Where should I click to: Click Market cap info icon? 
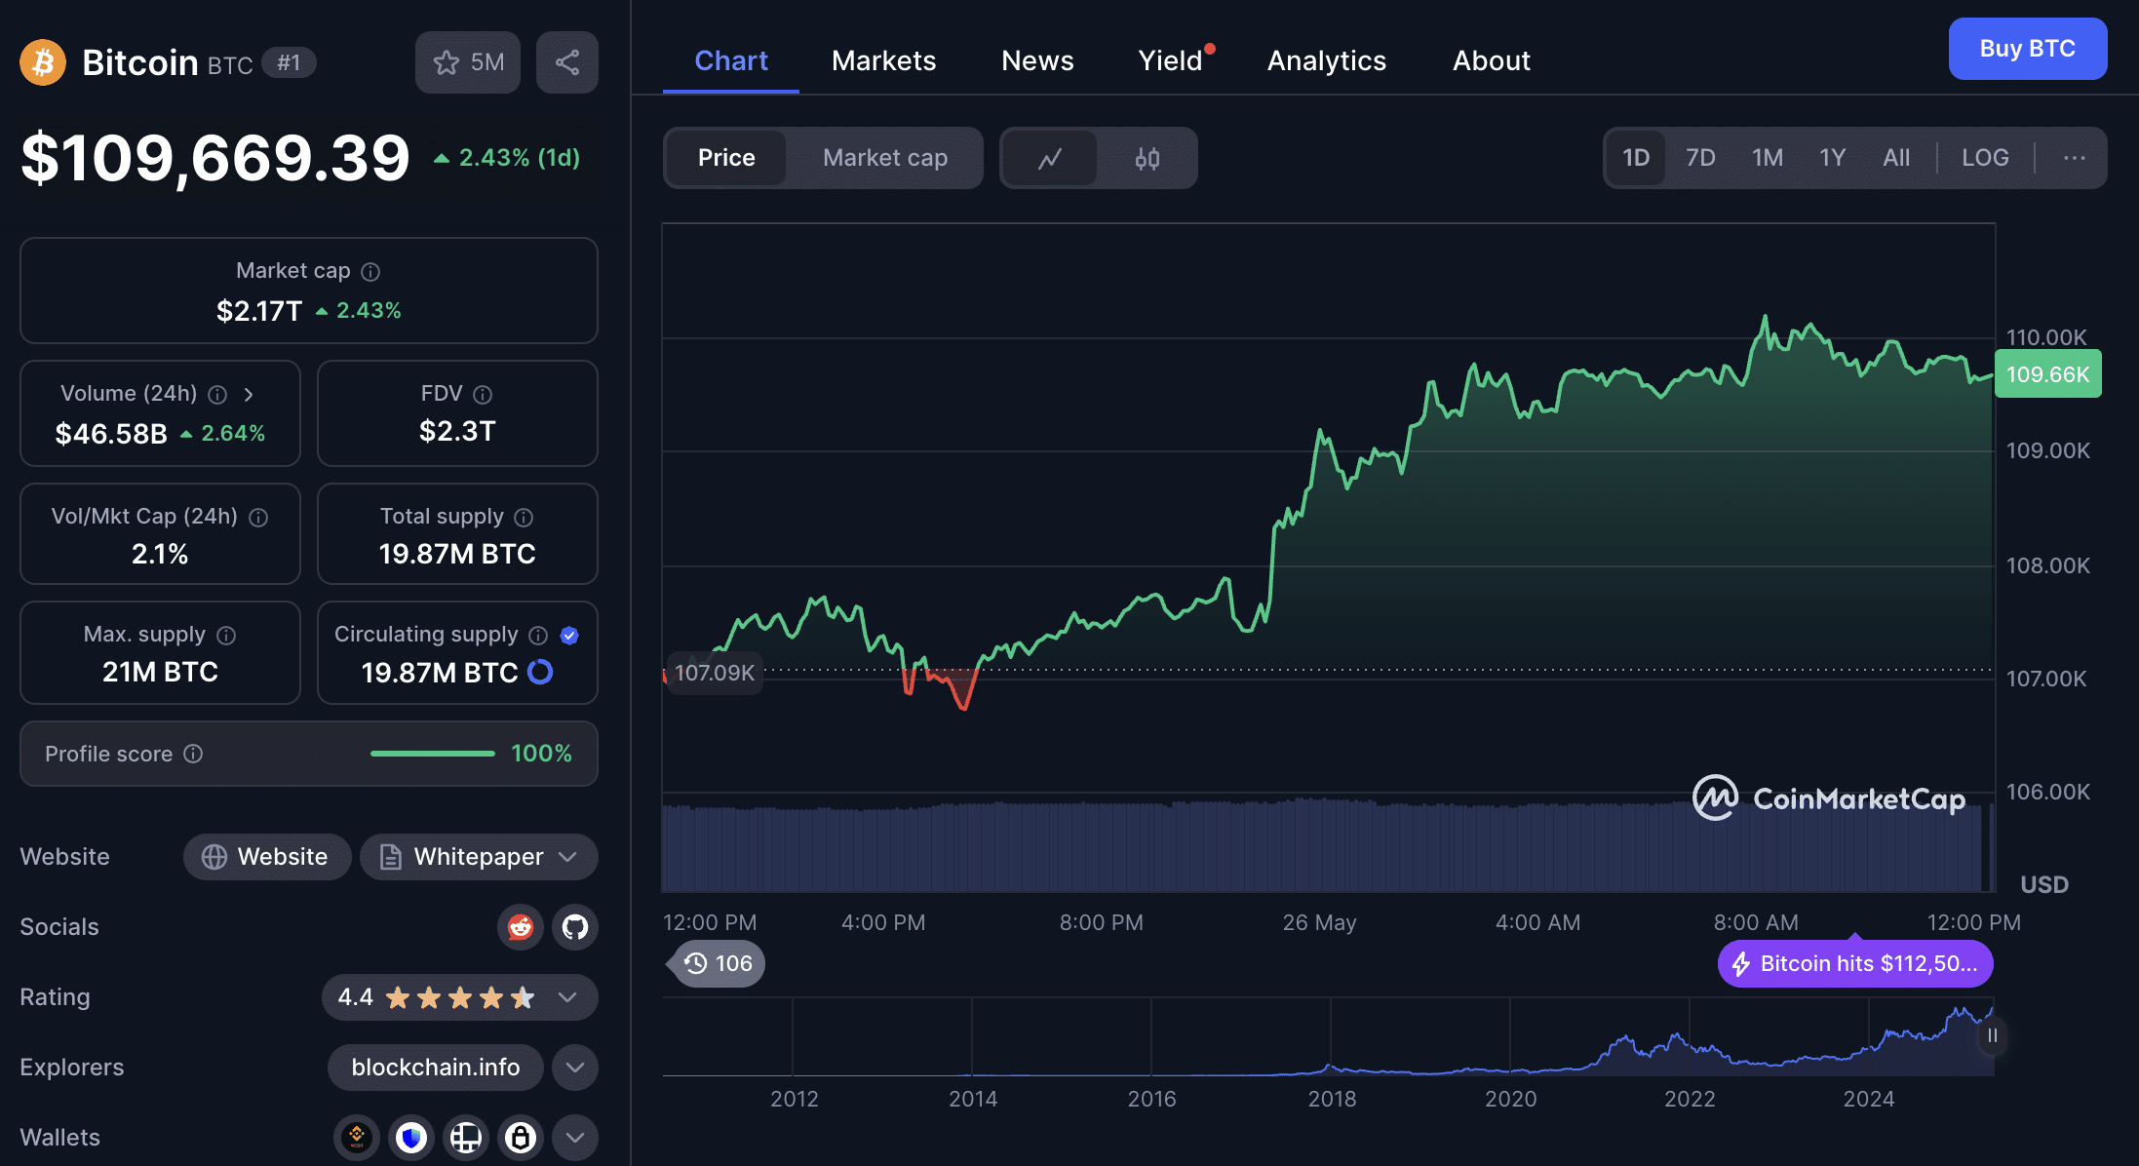pyautogui.click(x=370, y=272)
